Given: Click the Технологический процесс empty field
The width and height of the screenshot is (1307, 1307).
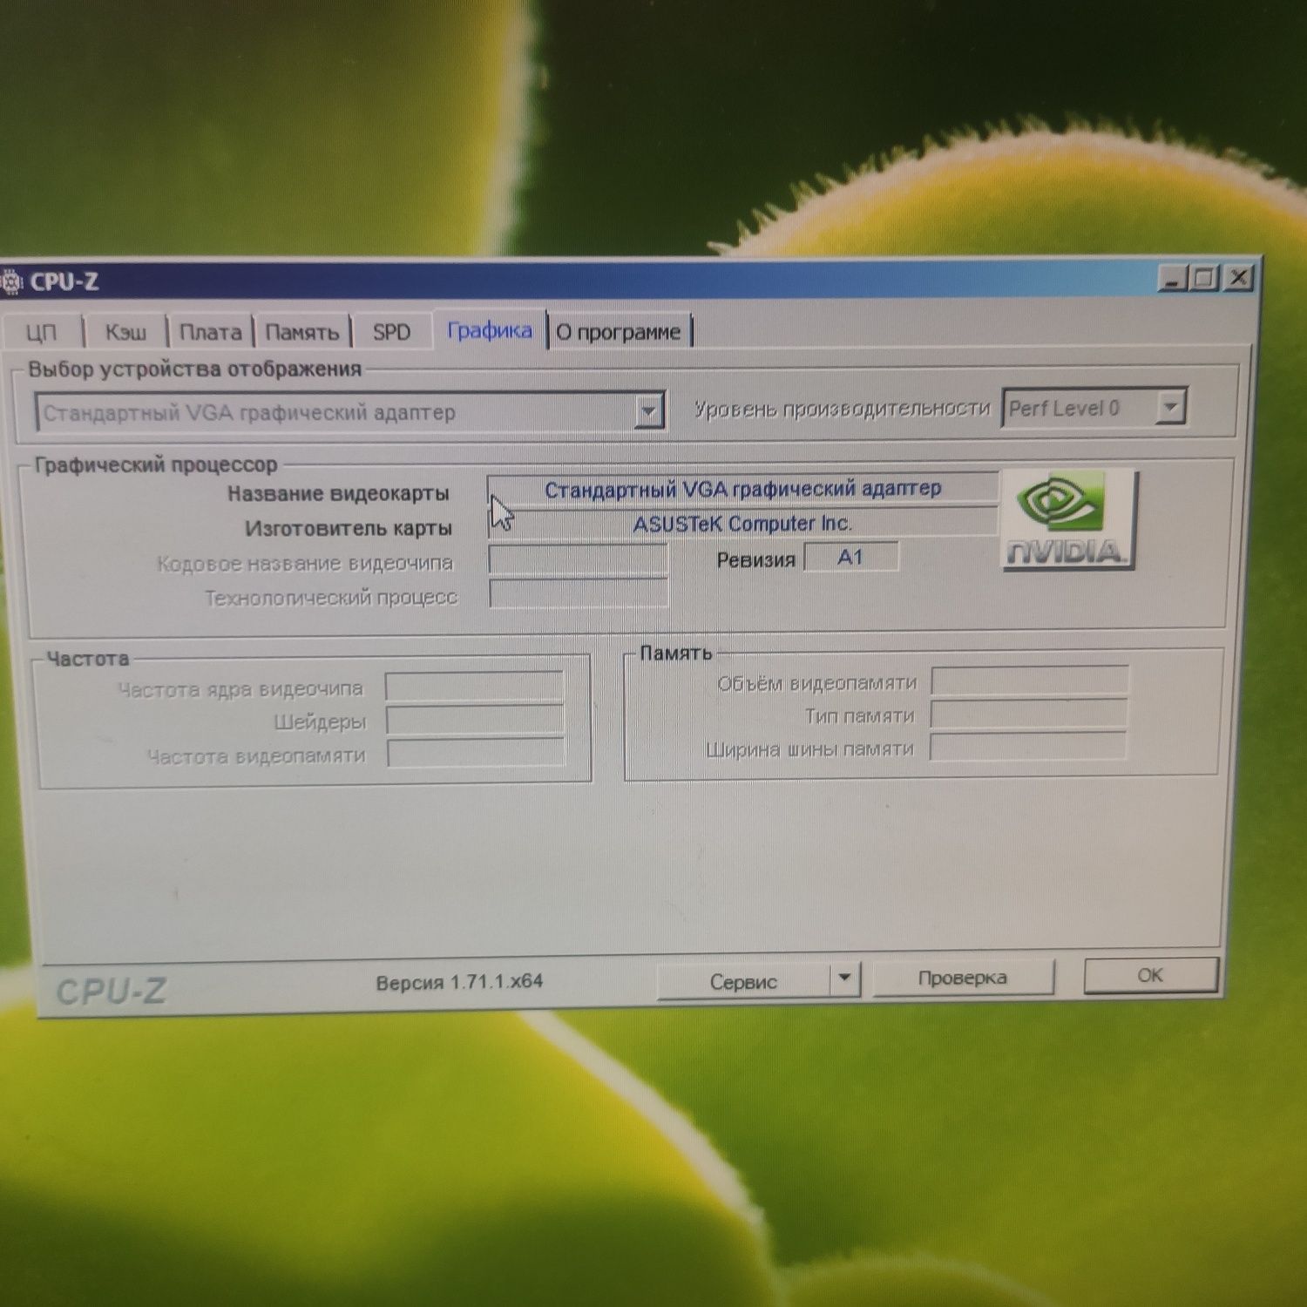Looking at the screenshot, I should pos(579,593).
